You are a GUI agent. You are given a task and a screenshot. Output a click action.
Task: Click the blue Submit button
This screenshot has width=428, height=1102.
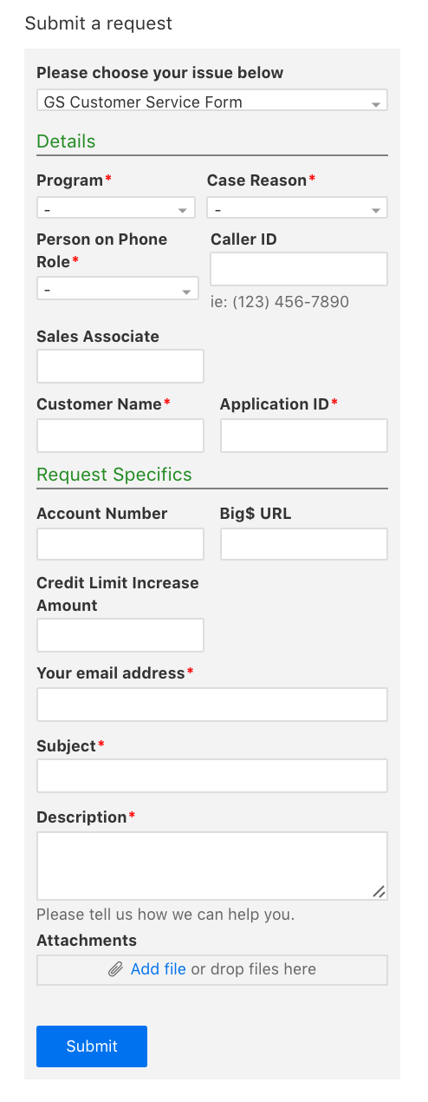(x=92, y=1046)
